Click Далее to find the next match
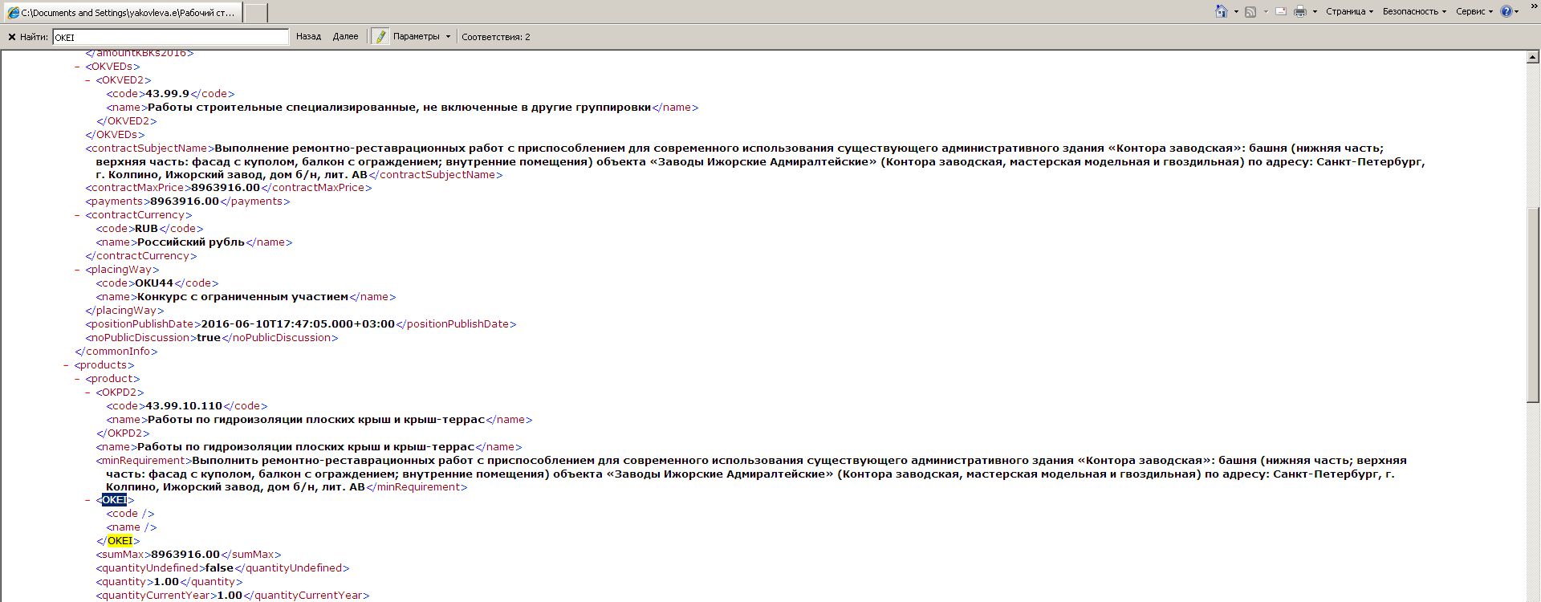The image size is (1541, 602). (x=345, y=37)
